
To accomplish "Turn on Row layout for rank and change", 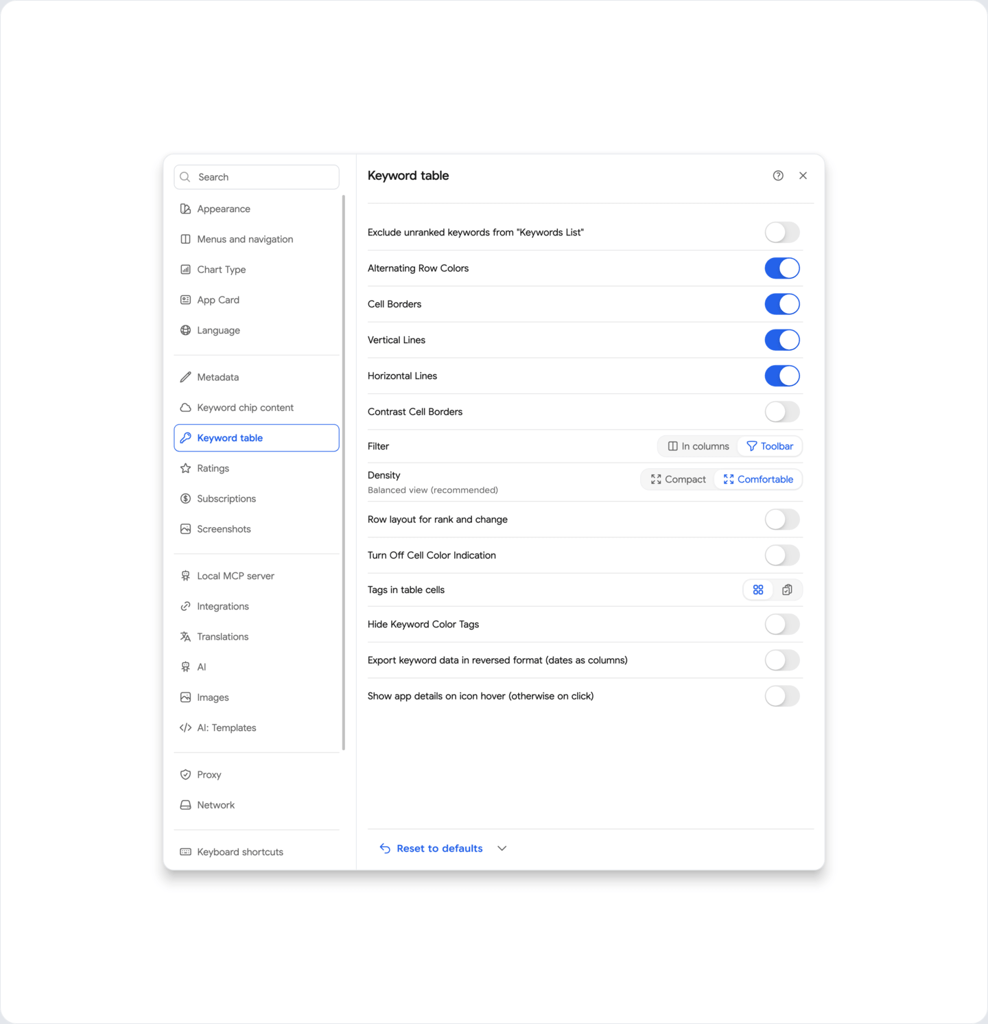I will click(782, 520).
